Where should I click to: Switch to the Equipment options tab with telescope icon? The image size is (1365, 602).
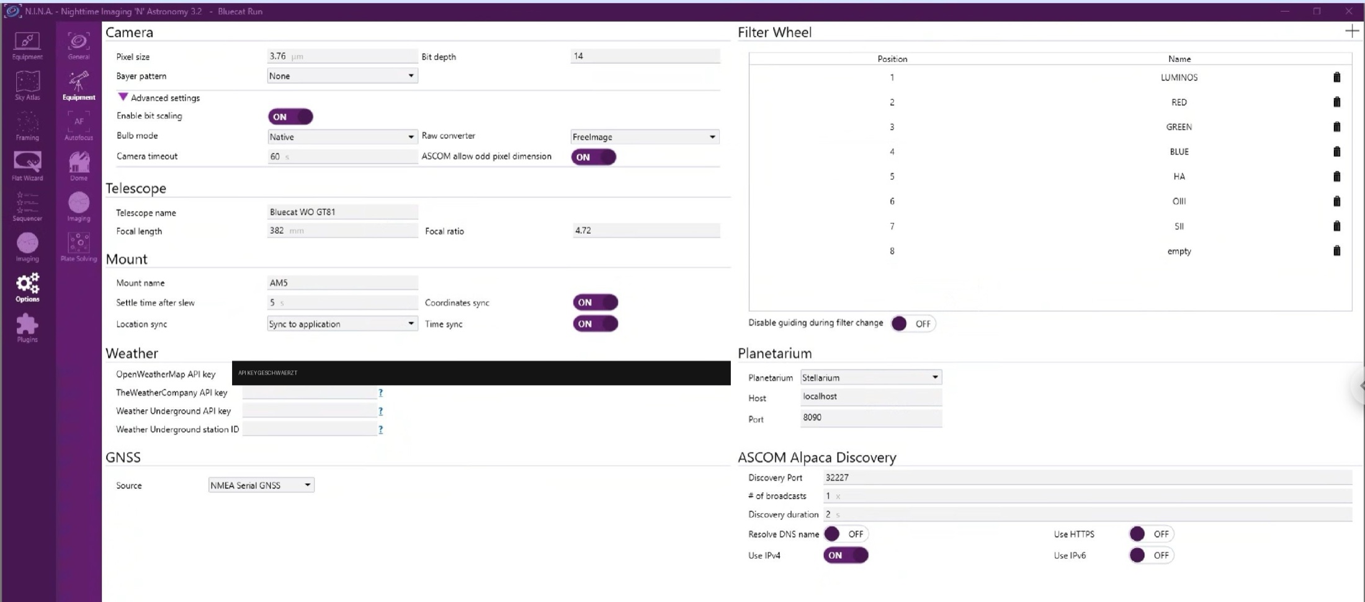(x=79, y=86)
